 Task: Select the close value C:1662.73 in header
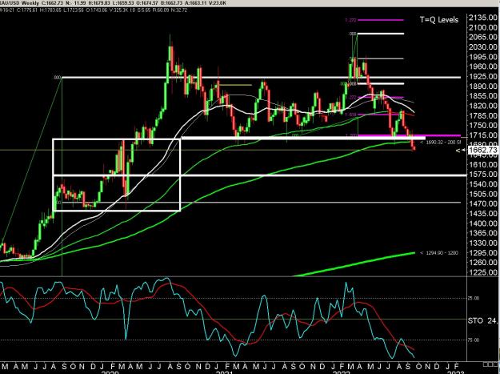pyautogui.click(x=54, y=3)
